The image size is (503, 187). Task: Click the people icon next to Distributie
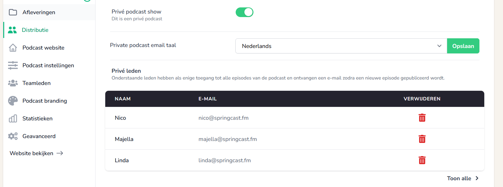[12, 30]
